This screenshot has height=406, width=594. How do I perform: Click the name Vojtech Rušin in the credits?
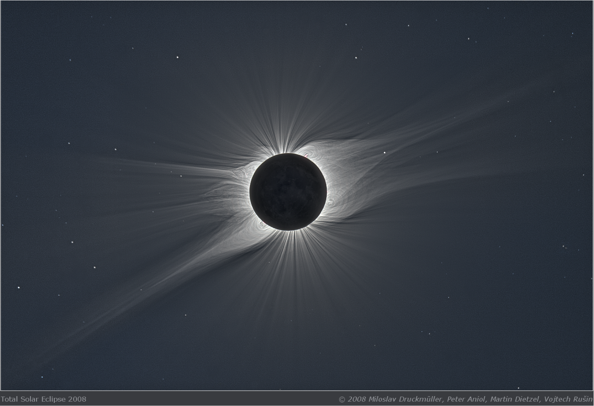[568, 399]
